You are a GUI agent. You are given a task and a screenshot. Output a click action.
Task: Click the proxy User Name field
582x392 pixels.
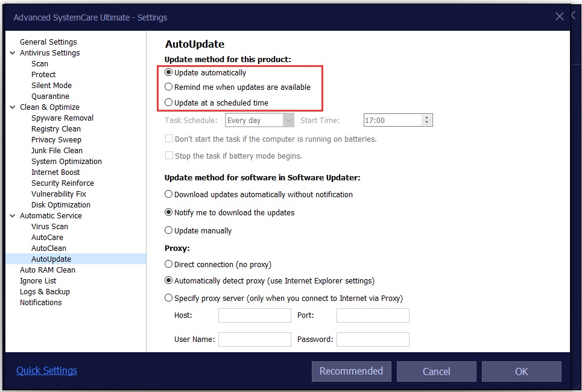point(255,340)
